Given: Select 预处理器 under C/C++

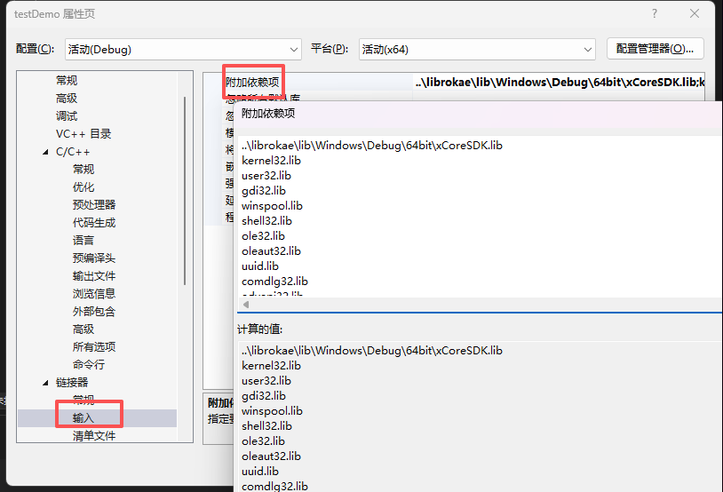Looking at the screenshot, I should coord(94,205).
